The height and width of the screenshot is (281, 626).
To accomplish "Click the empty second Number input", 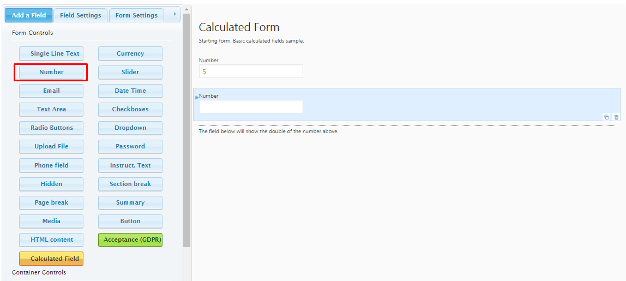I will (251, 107).
